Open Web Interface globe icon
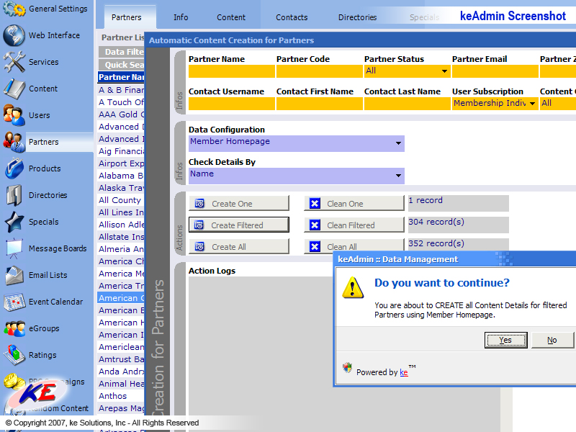 (14, 35)
